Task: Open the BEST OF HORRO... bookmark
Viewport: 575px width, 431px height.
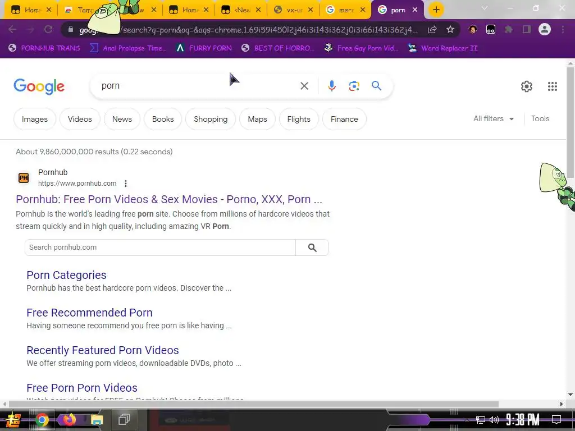Action: coord(278,48)
